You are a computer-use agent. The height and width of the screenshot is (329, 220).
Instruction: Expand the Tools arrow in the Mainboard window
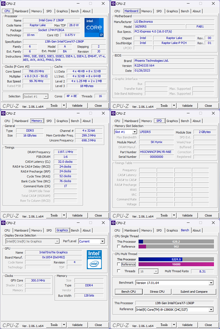click(174, 106)
